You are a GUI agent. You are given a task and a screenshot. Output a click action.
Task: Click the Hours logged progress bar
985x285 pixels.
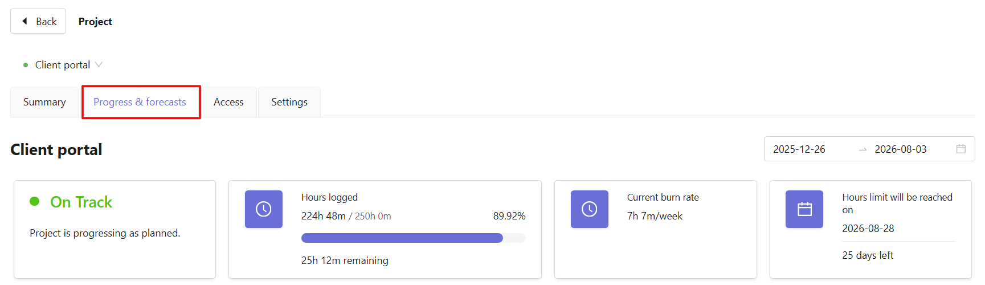(414, 238)
